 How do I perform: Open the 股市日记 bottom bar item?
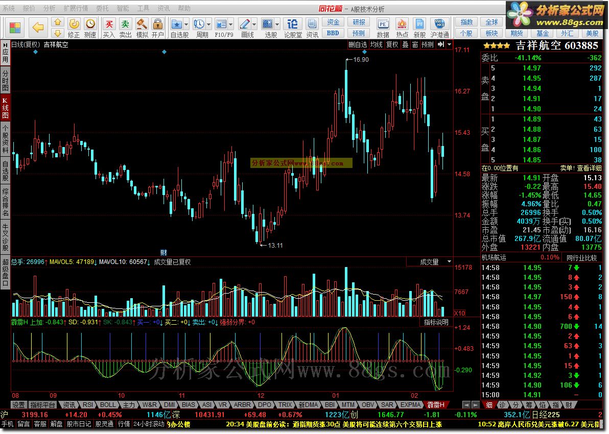[x=79, y=424]
